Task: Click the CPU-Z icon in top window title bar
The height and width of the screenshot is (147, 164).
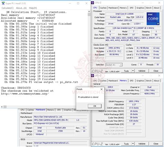Action: tap(92, 3)
